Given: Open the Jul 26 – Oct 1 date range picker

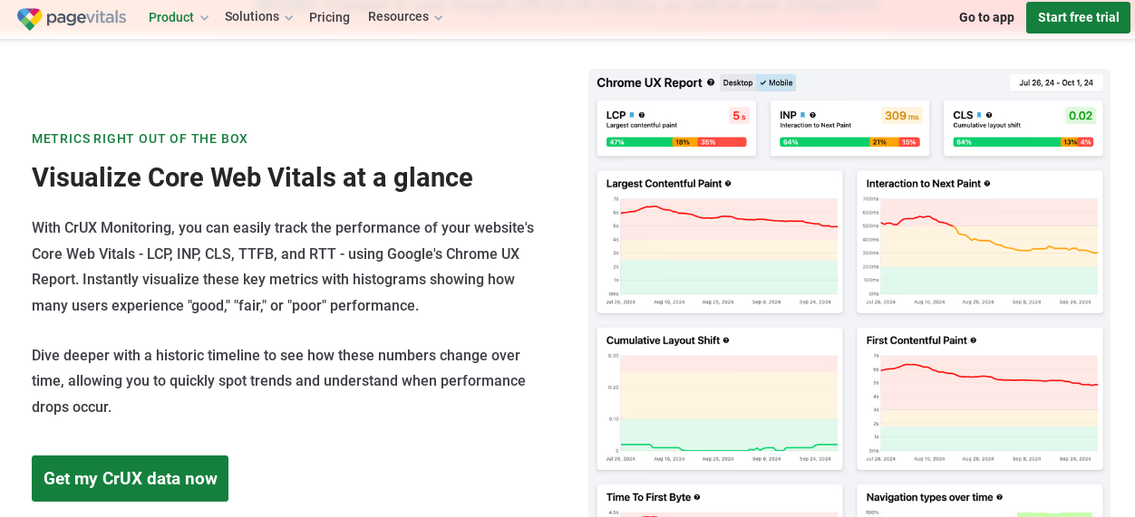Looking at the screenshot, I should [1056, 82].
